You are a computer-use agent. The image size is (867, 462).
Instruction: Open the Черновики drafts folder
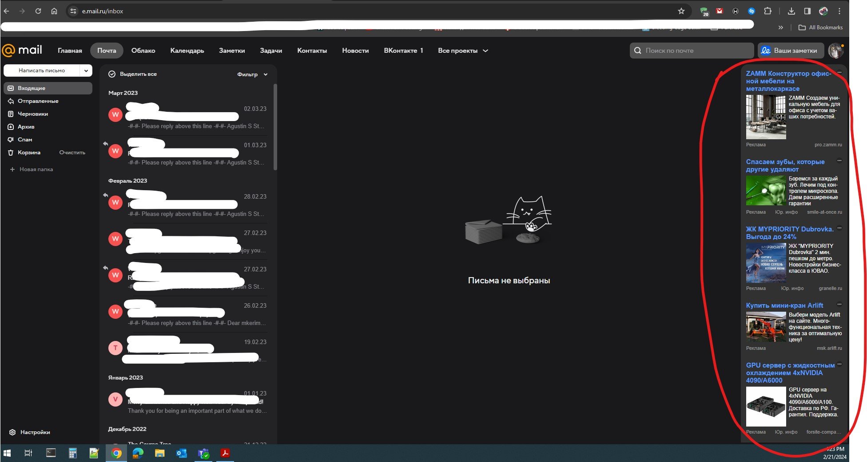point(33,114)
